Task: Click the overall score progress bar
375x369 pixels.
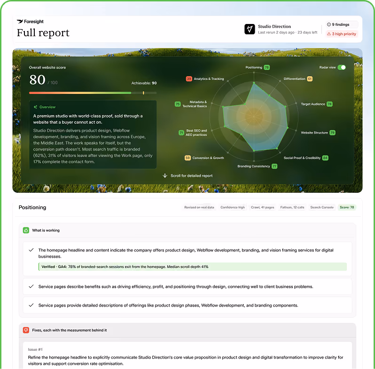Action: tap(93, 93)
